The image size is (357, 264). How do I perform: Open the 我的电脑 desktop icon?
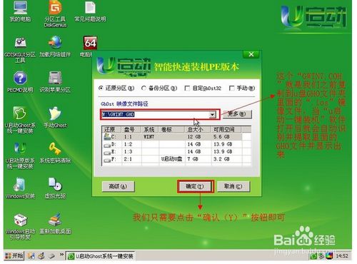[20, 12]
